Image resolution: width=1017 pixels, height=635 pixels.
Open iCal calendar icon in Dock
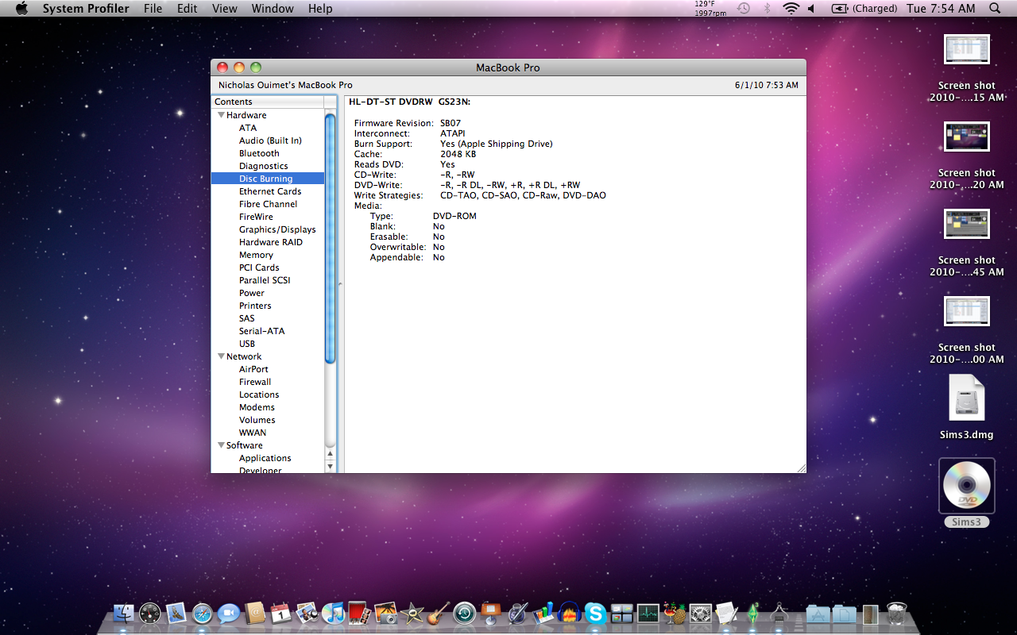280,613
